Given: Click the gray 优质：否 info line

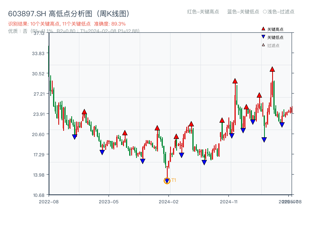Looking at the screenshot, I should pos(74,31).
